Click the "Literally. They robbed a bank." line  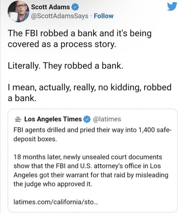[x=65, y=66]
